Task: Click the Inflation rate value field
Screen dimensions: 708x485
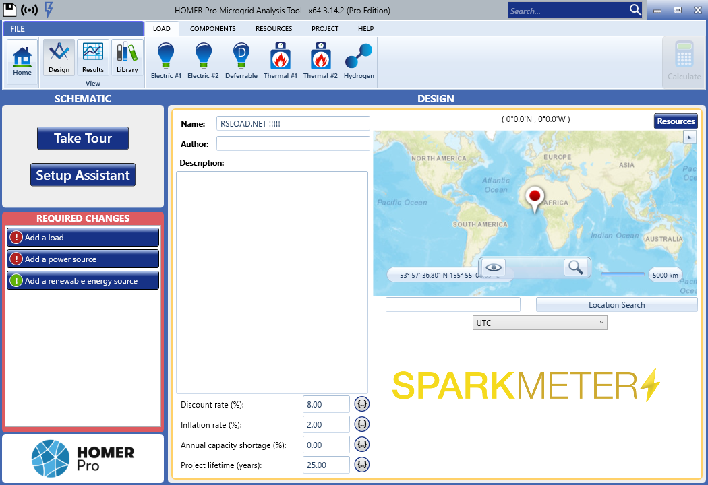Action: point(326,424)
